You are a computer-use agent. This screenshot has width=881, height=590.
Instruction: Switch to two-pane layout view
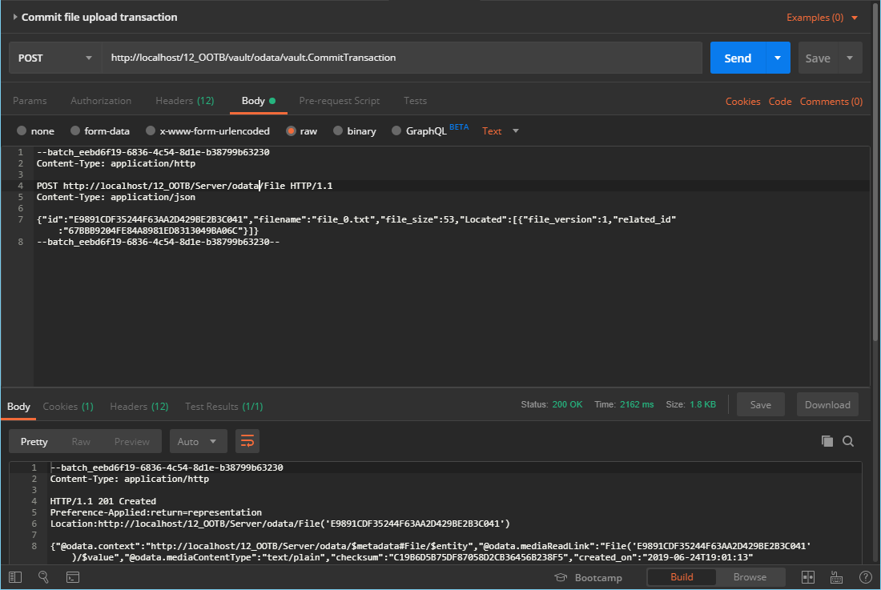808,577
